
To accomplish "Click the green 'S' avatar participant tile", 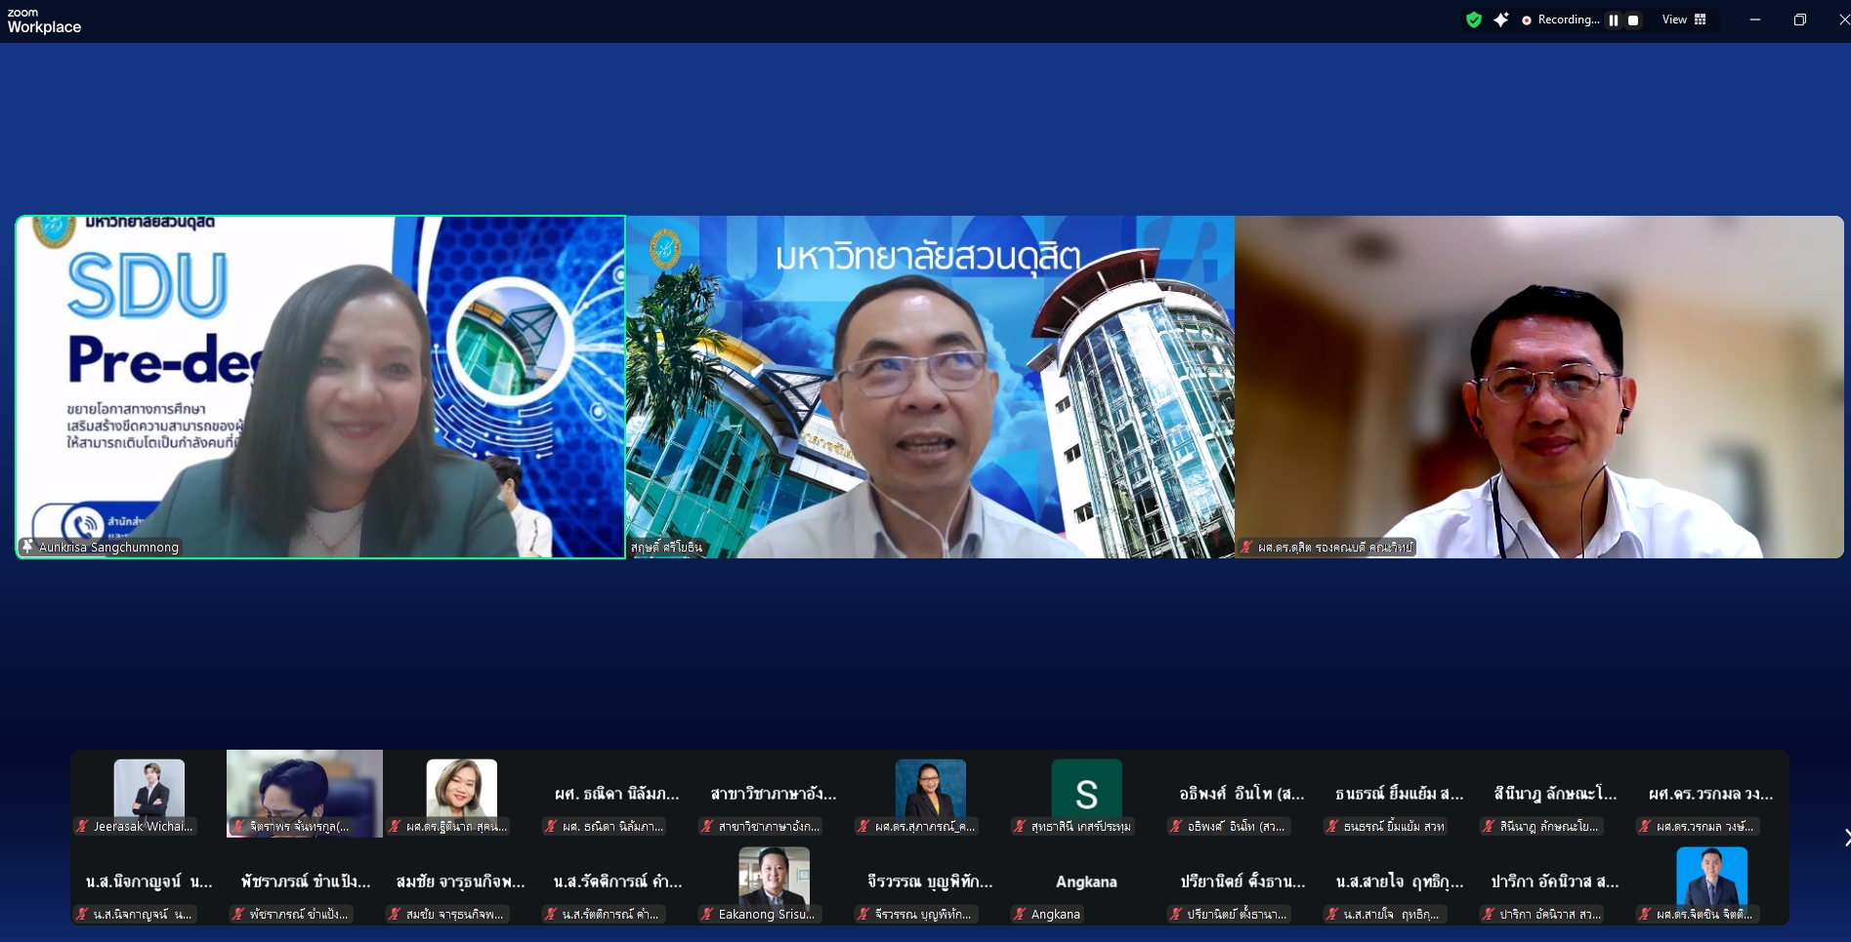I will (1086, 793).
